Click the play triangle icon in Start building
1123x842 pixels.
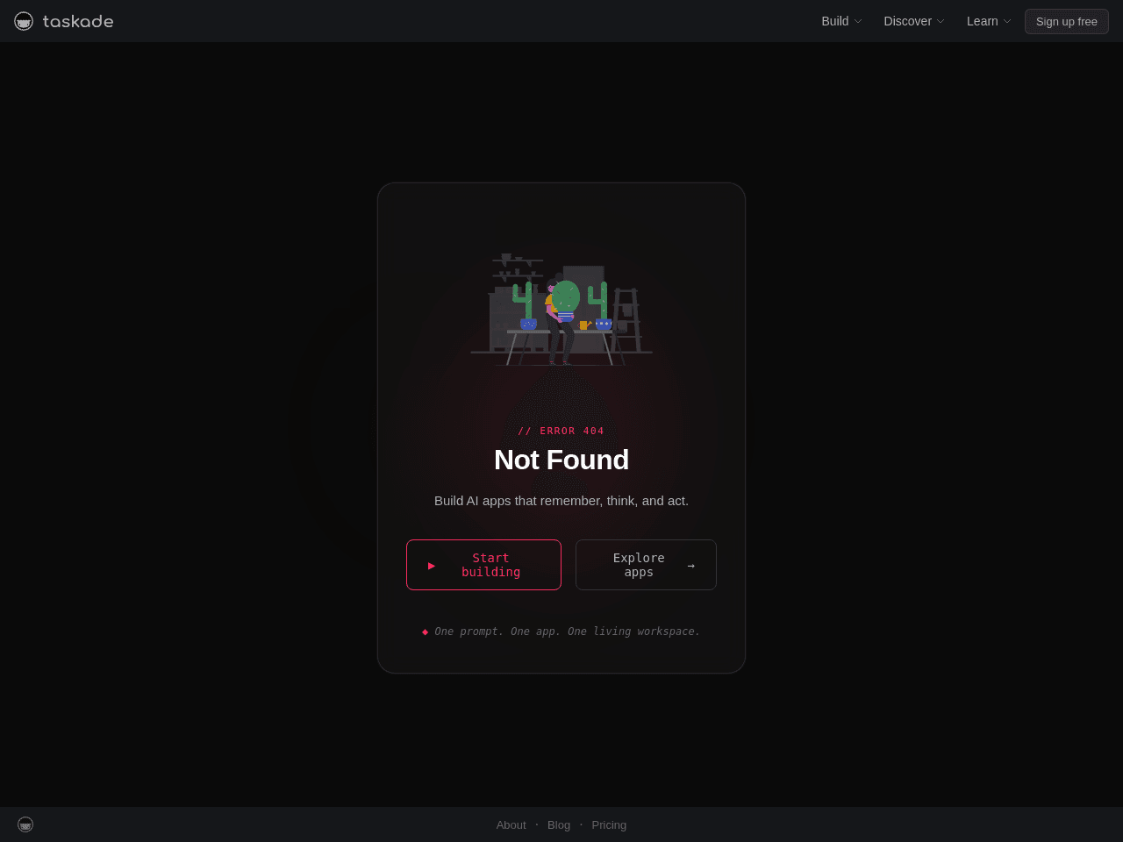coord(432,566)
